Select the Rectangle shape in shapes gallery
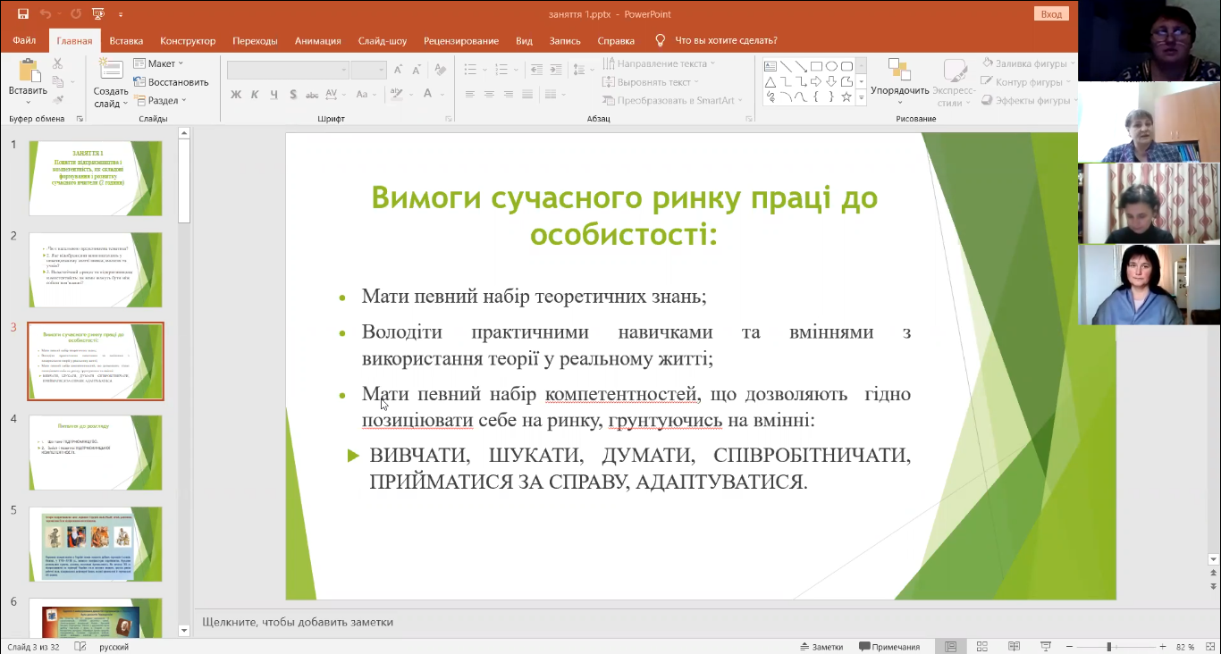This screenshot has height=654, width=1221. (x=817, y=66)
